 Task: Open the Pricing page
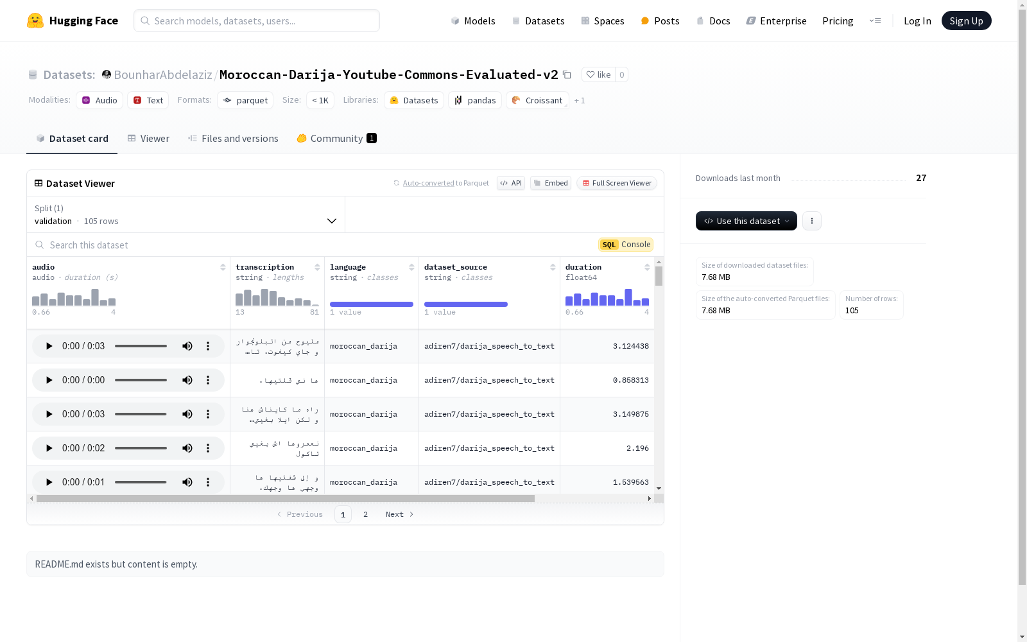point(838,21)
